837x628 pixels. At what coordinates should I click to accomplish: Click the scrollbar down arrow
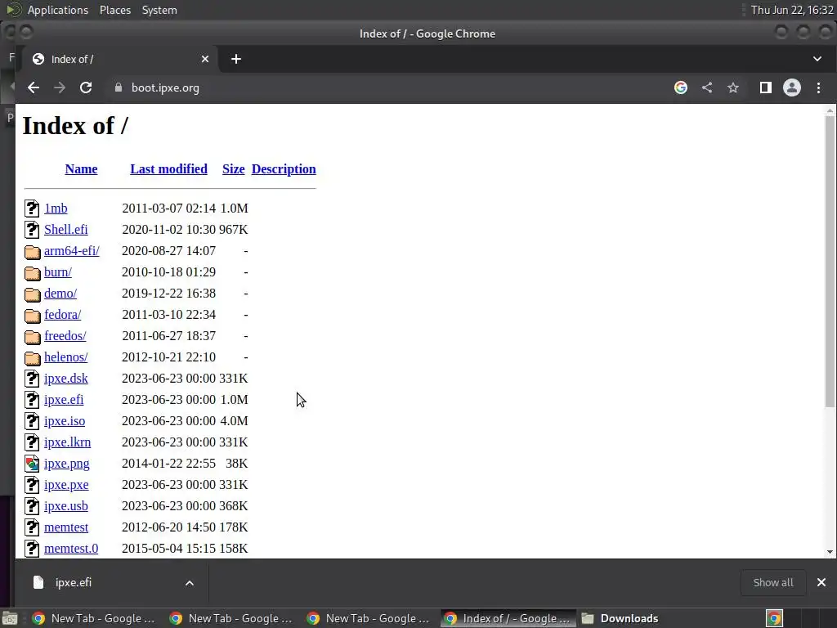(x=830, y=552)
